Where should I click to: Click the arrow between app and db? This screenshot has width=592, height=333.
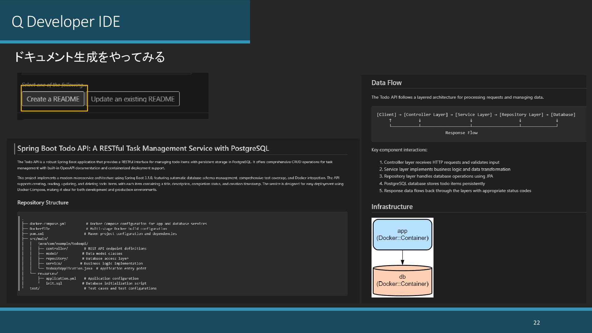point(402,257)
